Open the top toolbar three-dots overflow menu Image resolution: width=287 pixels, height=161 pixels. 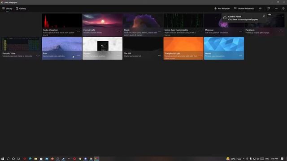point(276,8)
